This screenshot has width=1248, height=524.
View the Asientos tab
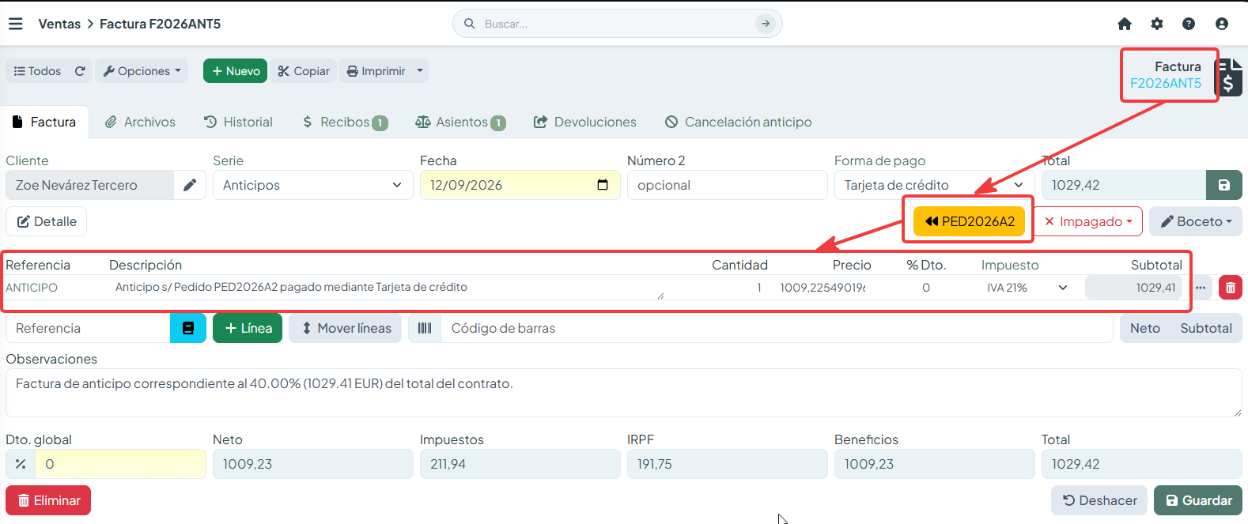(460, 122)
